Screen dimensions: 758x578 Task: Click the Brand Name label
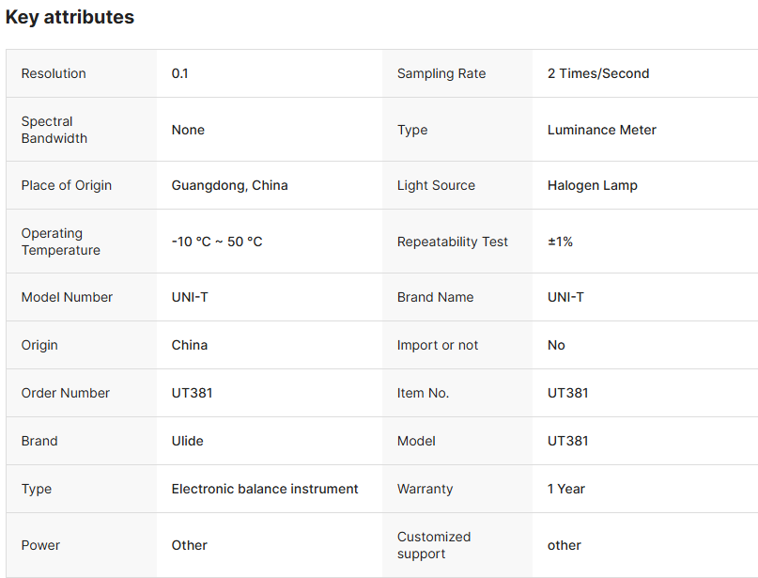[435, 297]
